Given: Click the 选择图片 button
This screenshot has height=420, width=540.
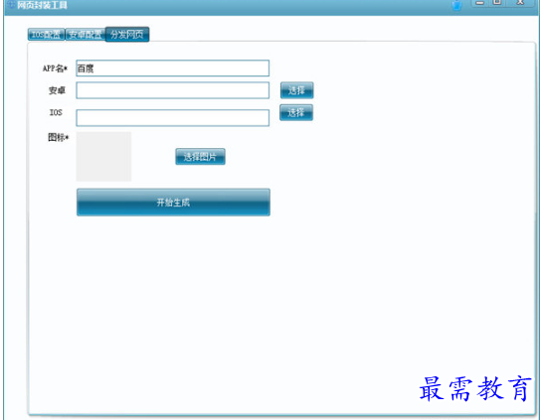Looking at the screenshot, I should pyautogui.click(x=200, y=157).
